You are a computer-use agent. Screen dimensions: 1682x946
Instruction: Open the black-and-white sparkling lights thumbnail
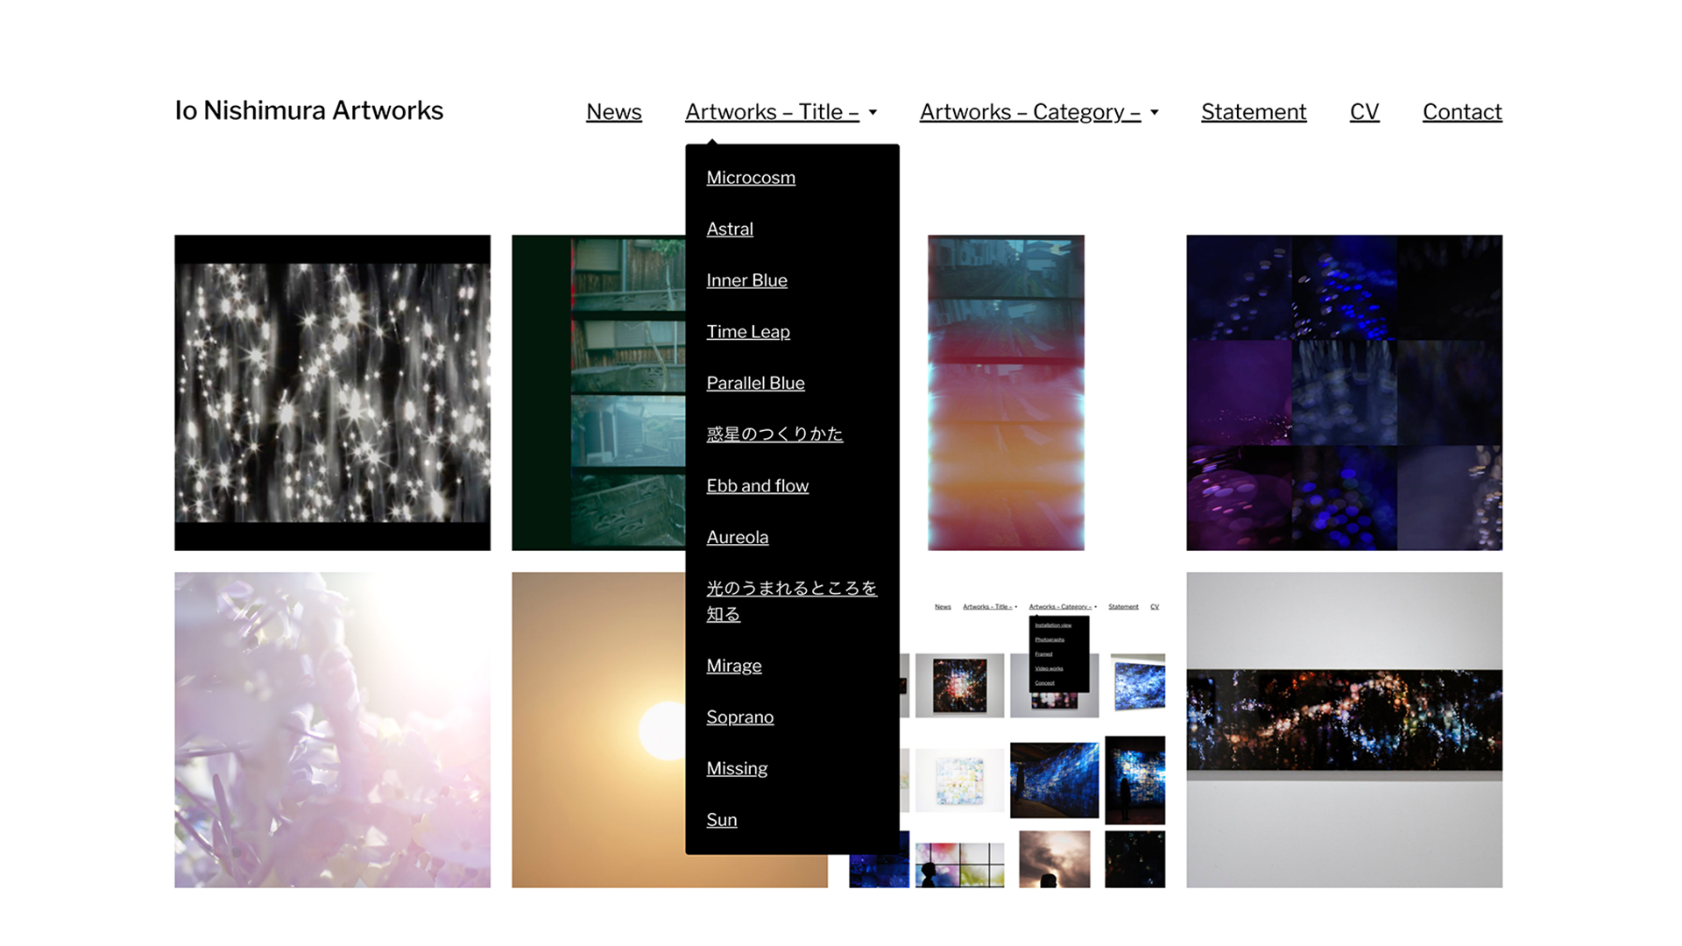tap(332, 392)
